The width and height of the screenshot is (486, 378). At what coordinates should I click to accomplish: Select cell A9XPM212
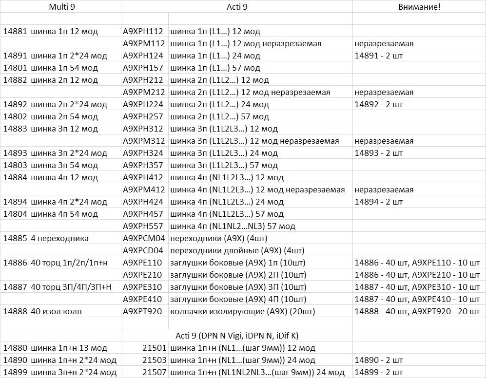[x=145, y=92]
